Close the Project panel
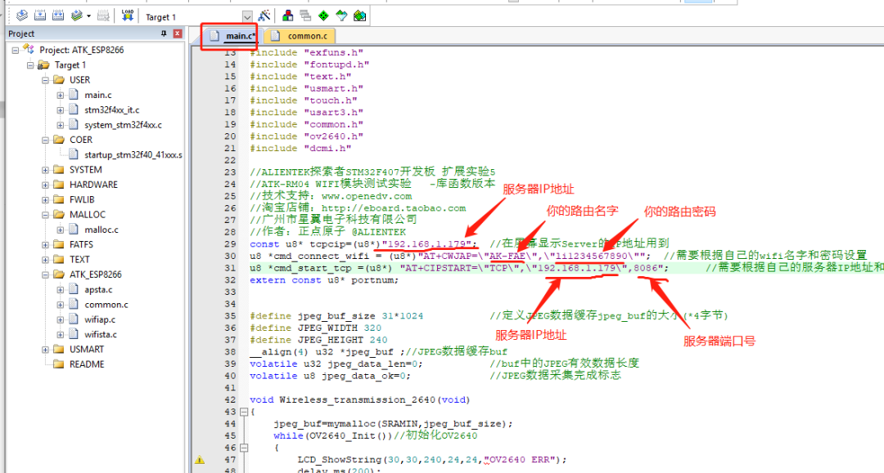Viewport: 884px width, 473px height. coord(177,33)
